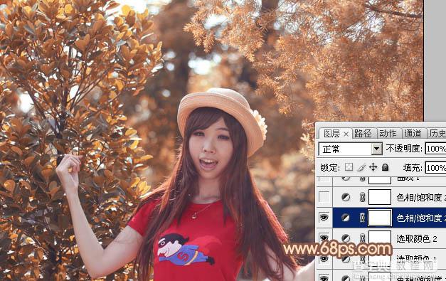446x281 pixels.
Task: Click adjustment icon of hidden 色相/饱和度 layer
Action: 346,197
